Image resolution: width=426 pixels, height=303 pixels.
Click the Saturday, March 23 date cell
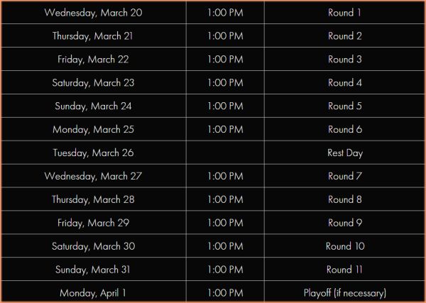(93, 83)
